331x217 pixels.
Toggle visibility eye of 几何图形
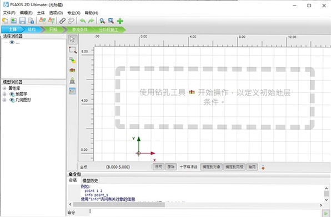tap(12, 100)
